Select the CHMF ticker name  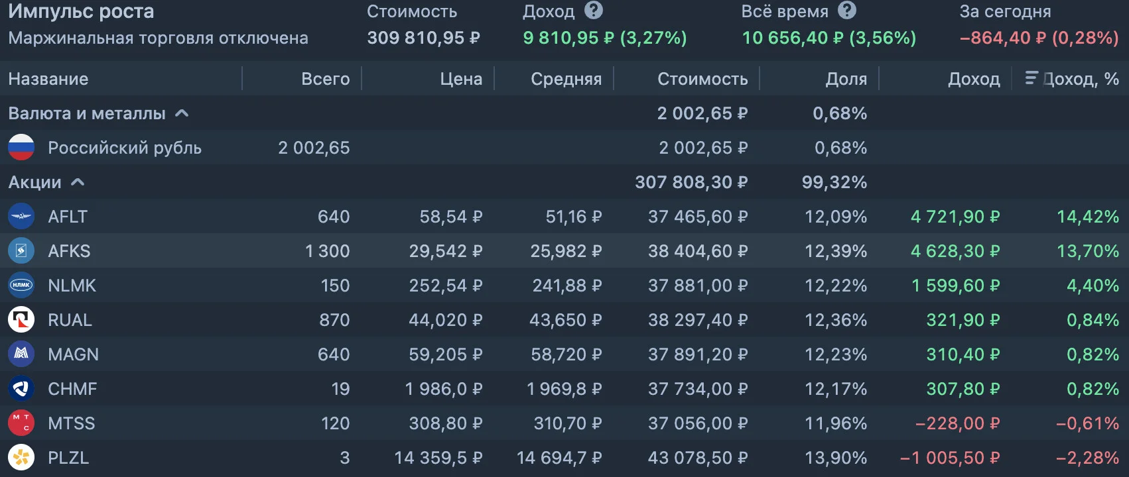coord(72,389)
